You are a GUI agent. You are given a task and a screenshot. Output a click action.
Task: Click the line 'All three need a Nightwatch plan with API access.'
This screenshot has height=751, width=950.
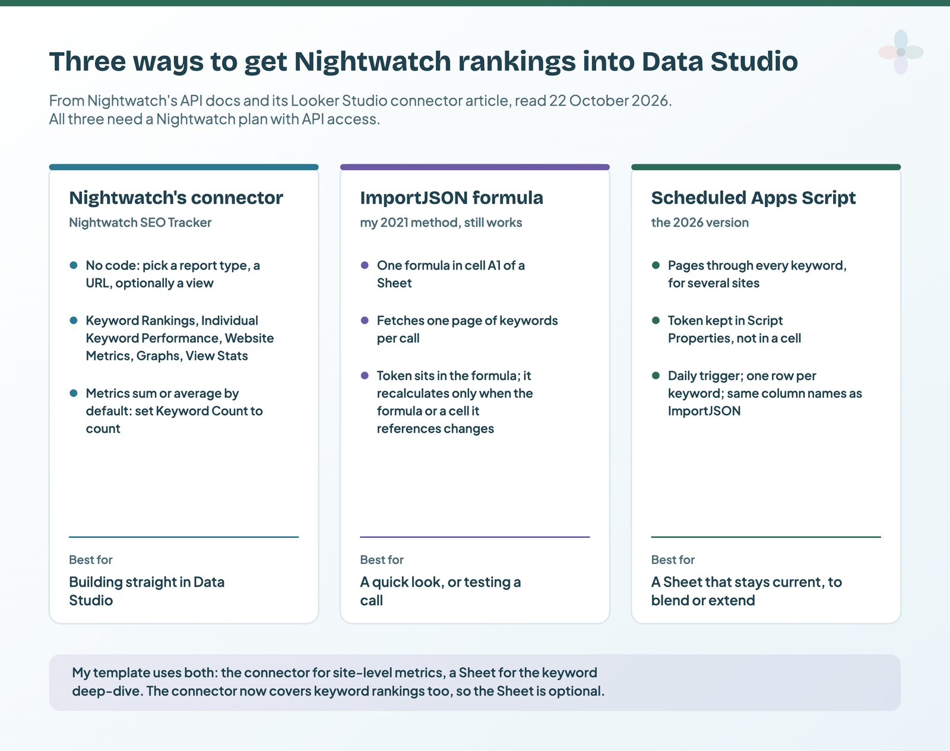[x=214, y=119]
